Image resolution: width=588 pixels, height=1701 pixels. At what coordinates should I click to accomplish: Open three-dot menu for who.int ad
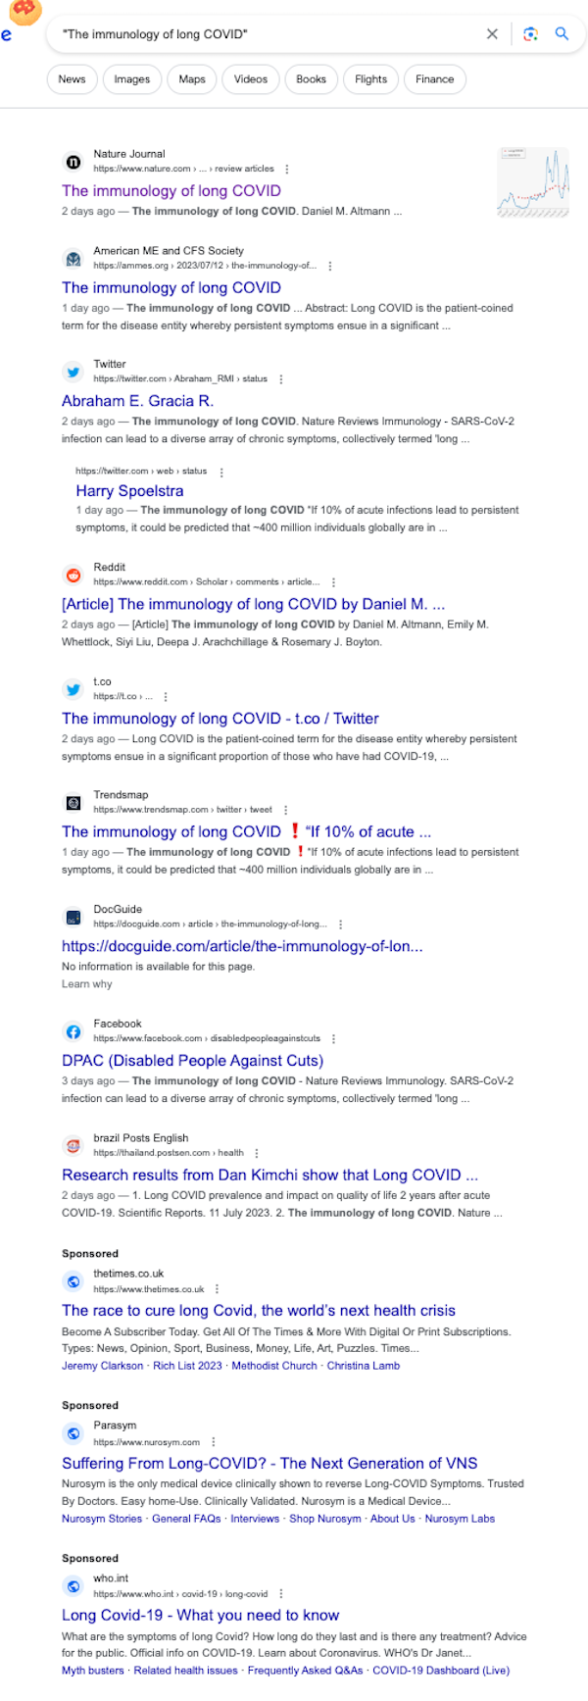pos(281,1594)
